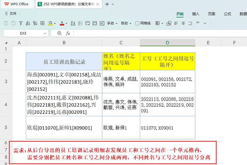Switch to the 插入 tab
This screenshot has width=247, height=165.
(196, 14)
